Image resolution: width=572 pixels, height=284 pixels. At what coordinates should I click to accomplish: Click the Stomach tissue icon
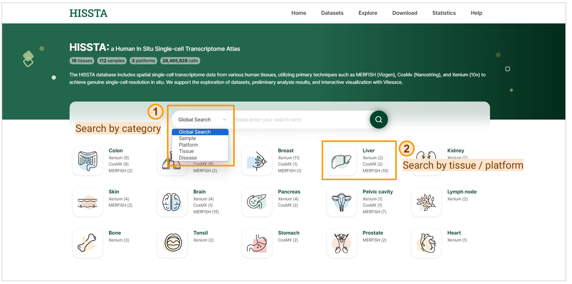257,243
